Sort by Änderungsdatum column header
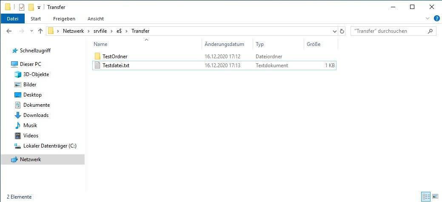Screen dimensions: 442x202 (224, 44)
